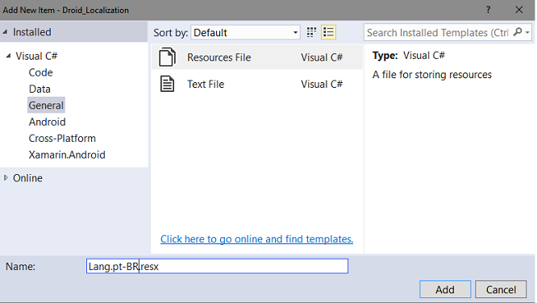Expand the Online section
Viewport: 537px width, 303px height.
(x=6, y=178)
